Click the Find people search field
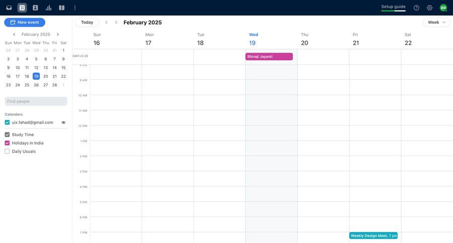This screenshot has width=453, height=243. tap(36, 101)
